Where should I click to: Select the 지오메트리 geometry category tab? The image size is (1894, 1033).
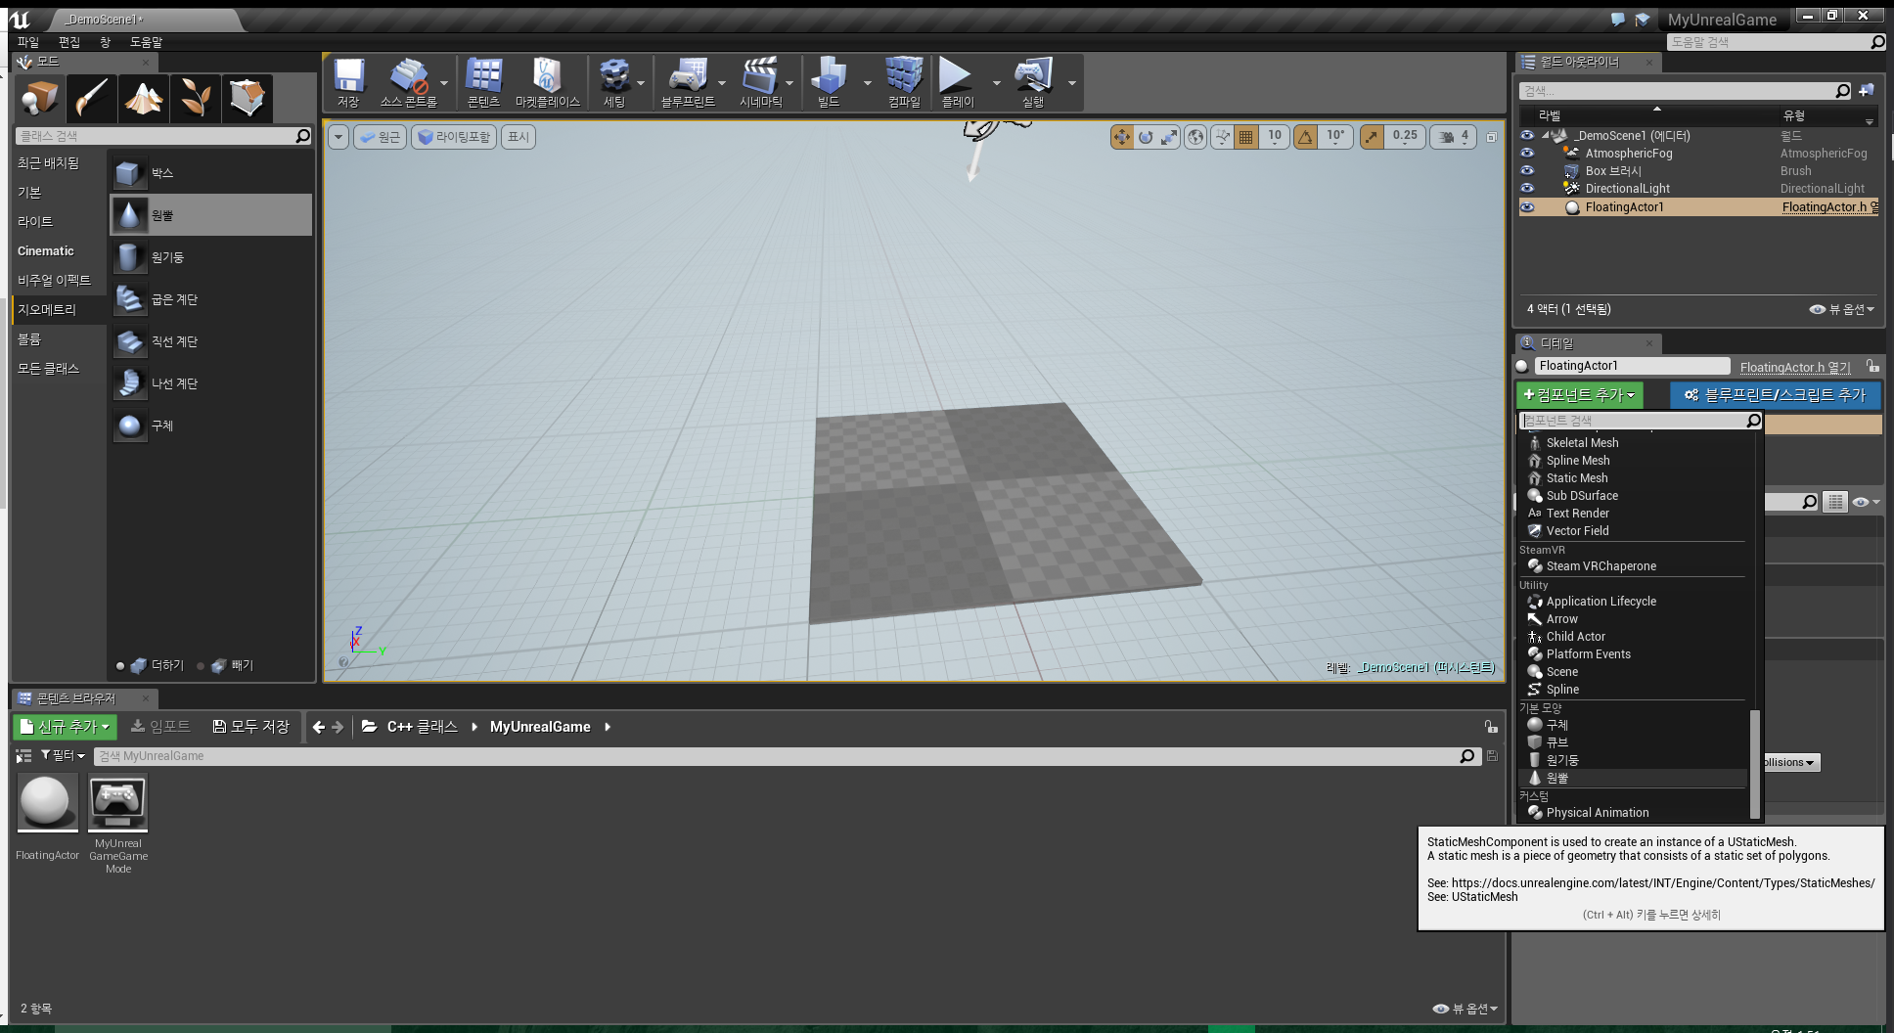(x=59, y=310)
